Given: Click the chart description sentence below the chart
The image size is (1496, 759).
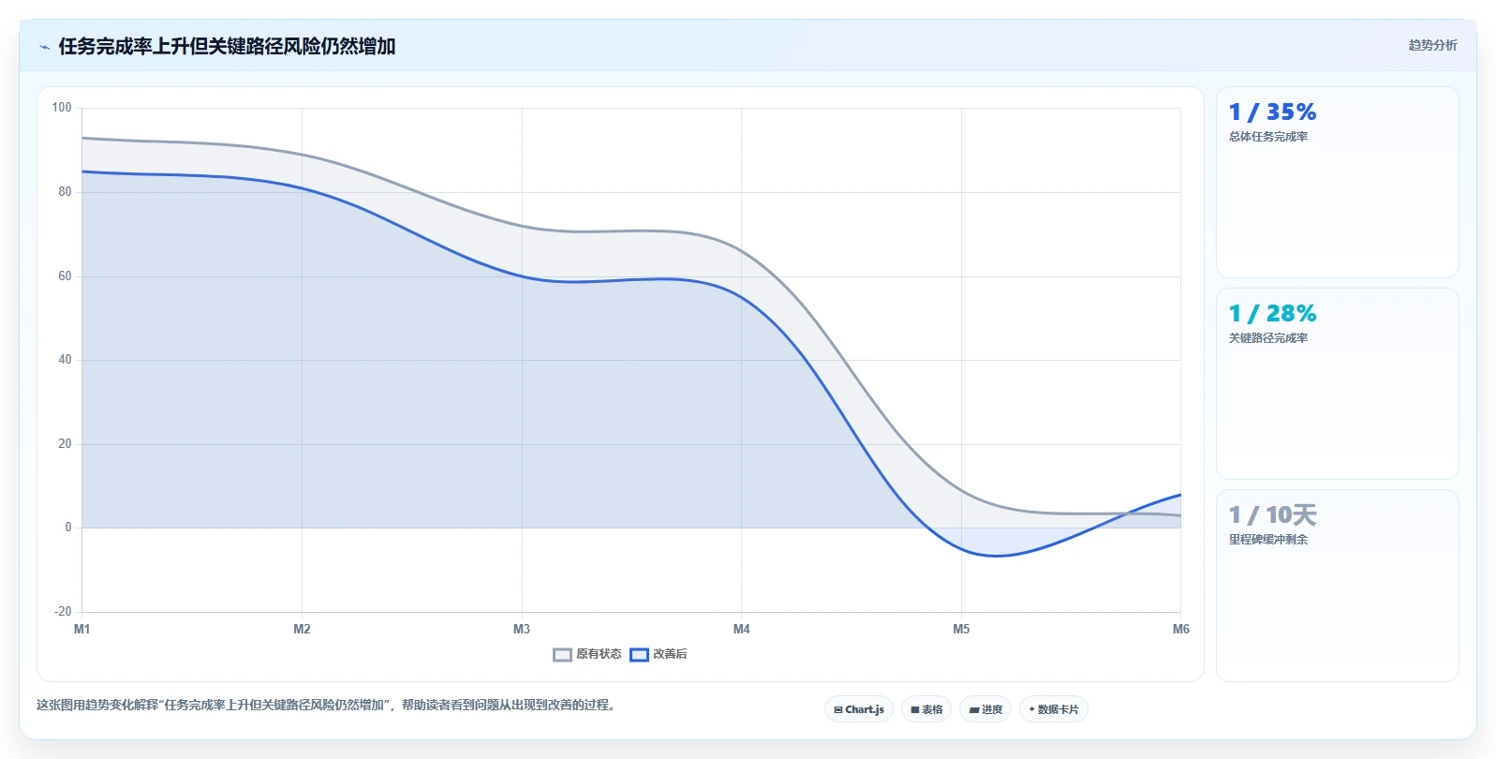Looking at the screenshot, I should point(328,705).
